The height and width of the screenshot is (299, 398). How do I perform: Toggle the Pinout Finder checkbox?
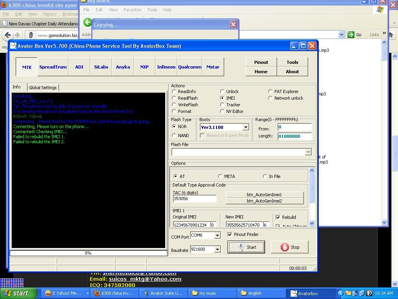(x=230, y=234)
